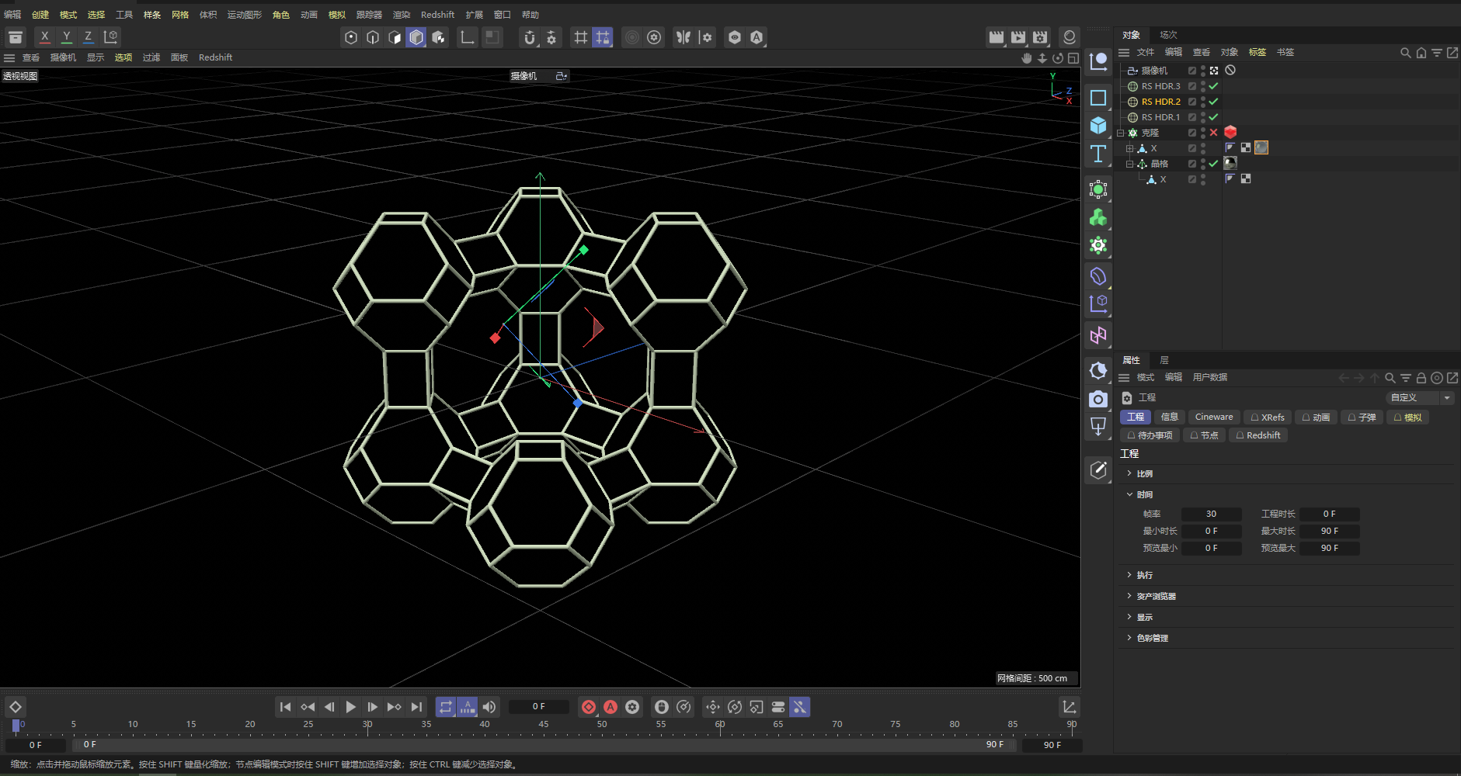Click the light object icon in palette
The width and height of the screenshot is (1461, 776).
pos(1098,427)
